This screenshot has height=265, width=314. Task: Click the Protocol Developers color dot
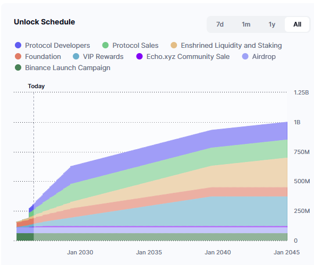click(18, 45)
